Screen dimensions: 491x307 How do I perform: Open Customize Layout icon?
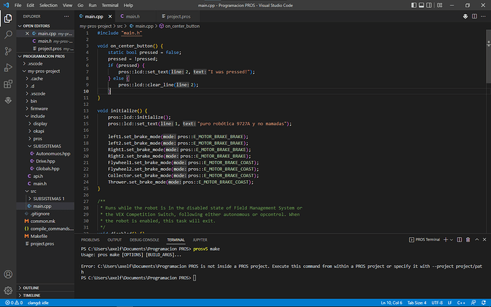440,5
